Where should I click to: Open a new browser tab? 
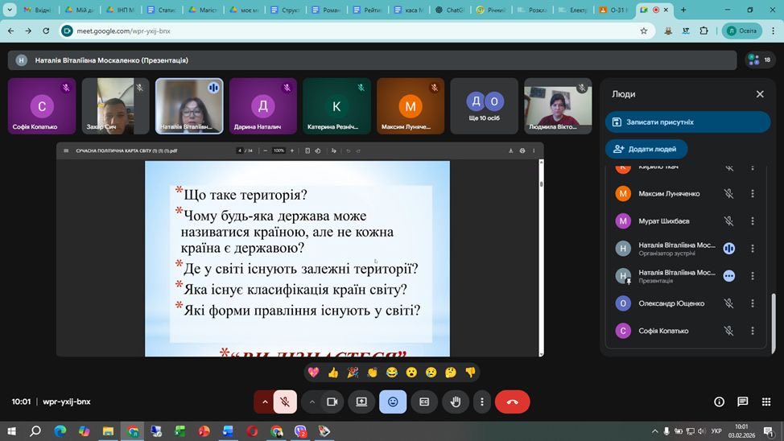tap(683, 10)
